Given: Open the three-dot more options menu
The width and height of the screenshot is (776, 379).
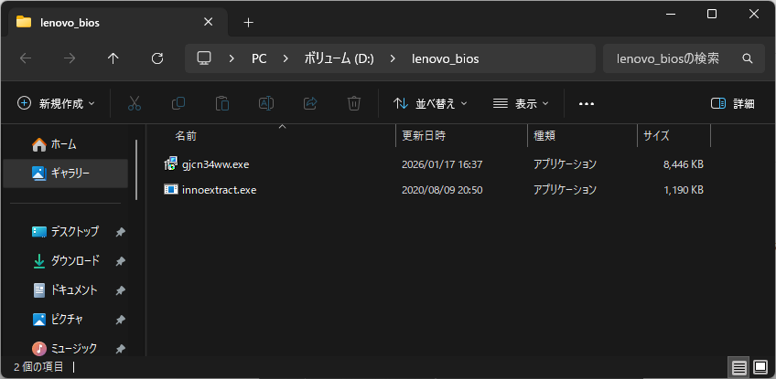Looking at the screenshot, I should click(587, 103).
